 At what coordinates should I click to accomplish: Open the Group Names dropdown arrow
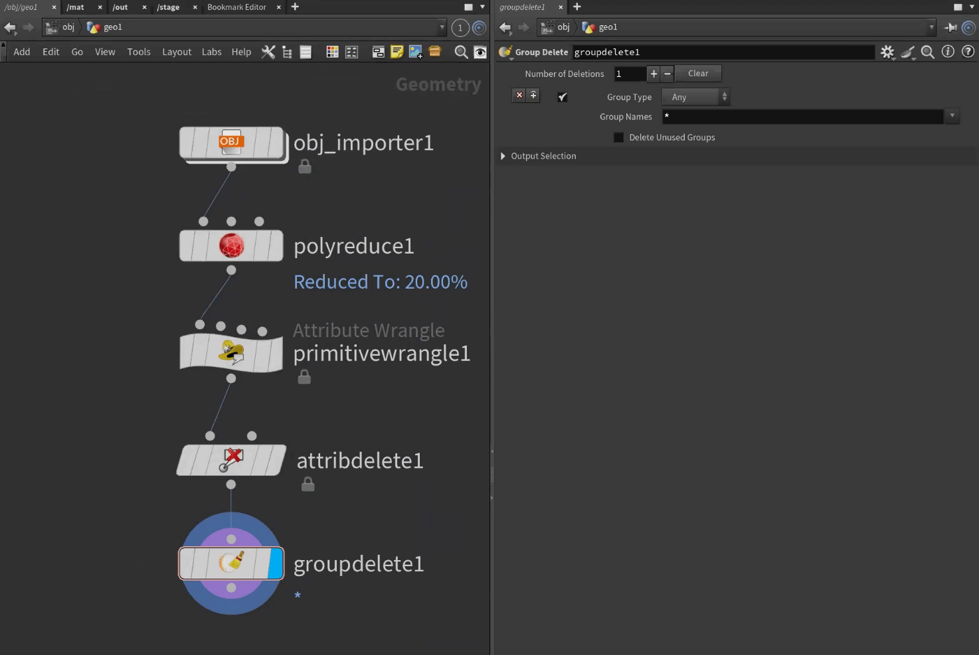(x=952, y=116)
